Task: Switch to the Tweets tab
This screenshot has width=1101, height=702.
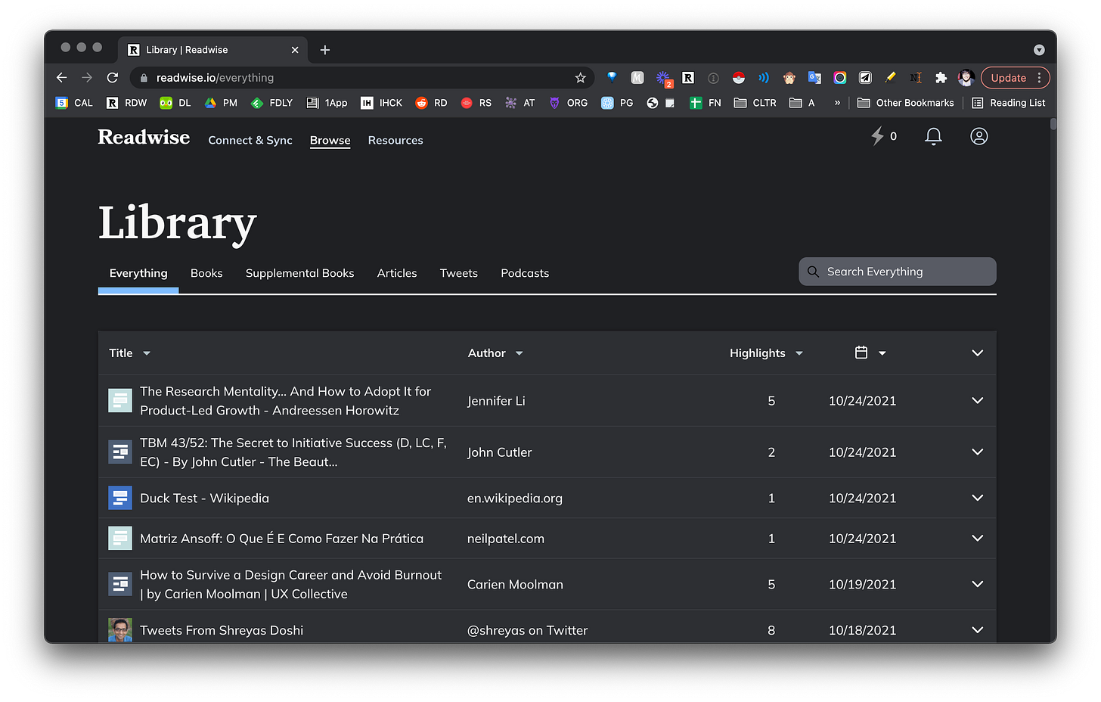Action: pyautogui.click(x=459, y=273)
